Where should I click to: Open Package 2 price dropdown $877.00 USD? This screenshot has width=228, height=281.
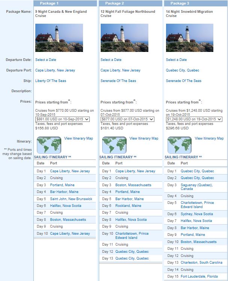pyautogui.click(x=128, y=119)
